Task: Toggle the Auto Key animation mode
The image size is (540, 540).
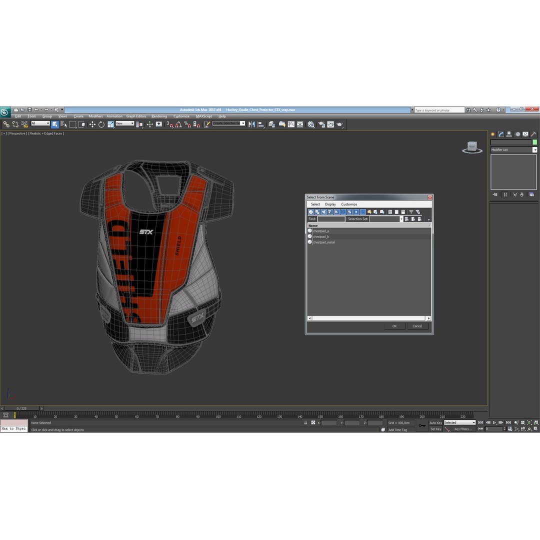Action: click(x=435, y=422)
